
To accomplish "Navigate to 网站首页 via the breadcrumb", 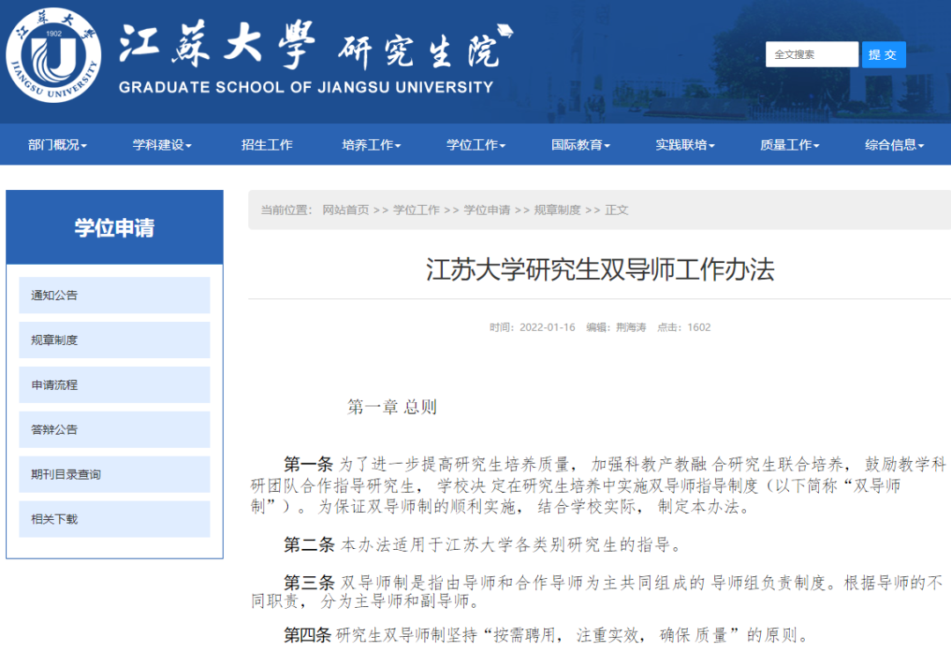I will tap(348, 210).
